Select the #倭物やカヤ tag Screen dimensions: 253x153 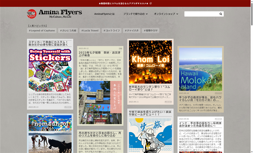click(x=150, y=30)
